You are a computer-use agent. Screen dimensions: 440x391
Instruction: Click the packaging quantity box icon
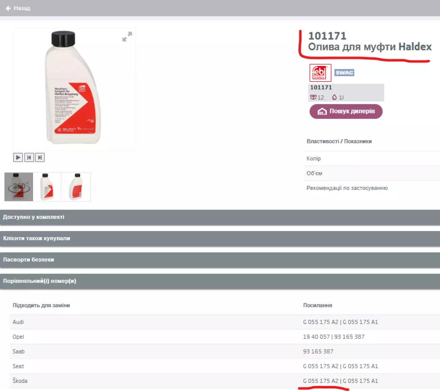(313, 97)
